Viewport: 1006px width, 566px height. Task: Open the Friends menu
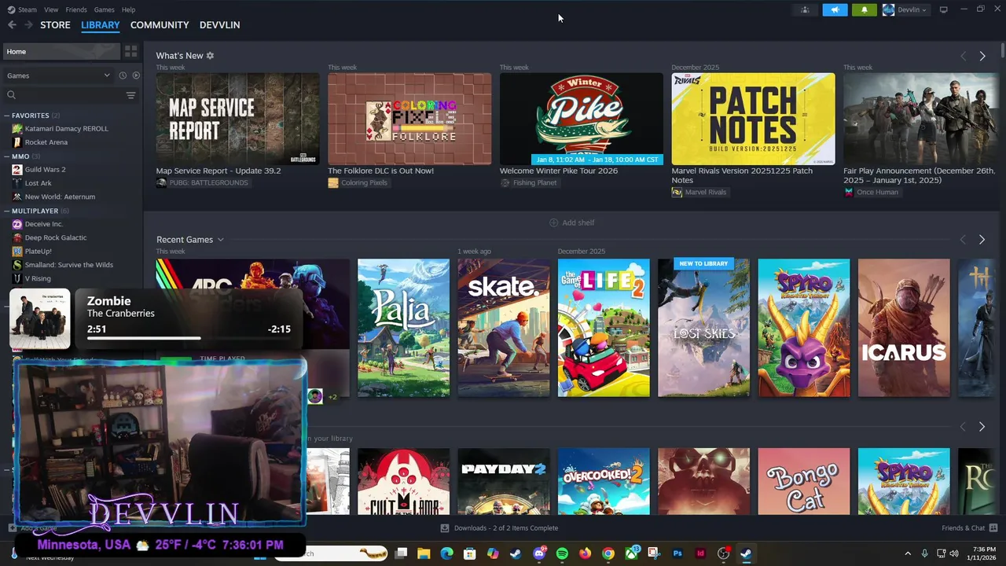coord(76,9)
